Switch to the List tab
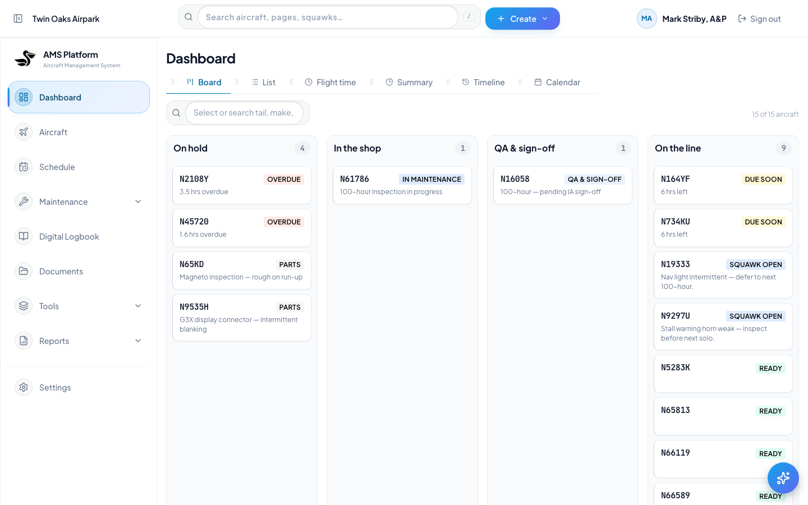This screenshot has height=505, width=808. tap(263, 82)
